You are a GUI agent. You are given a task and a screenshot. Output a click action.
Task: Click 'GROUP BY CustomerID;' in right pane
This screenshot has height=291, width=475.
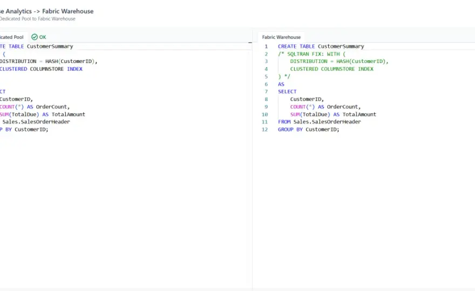click(x=308, y=129)
